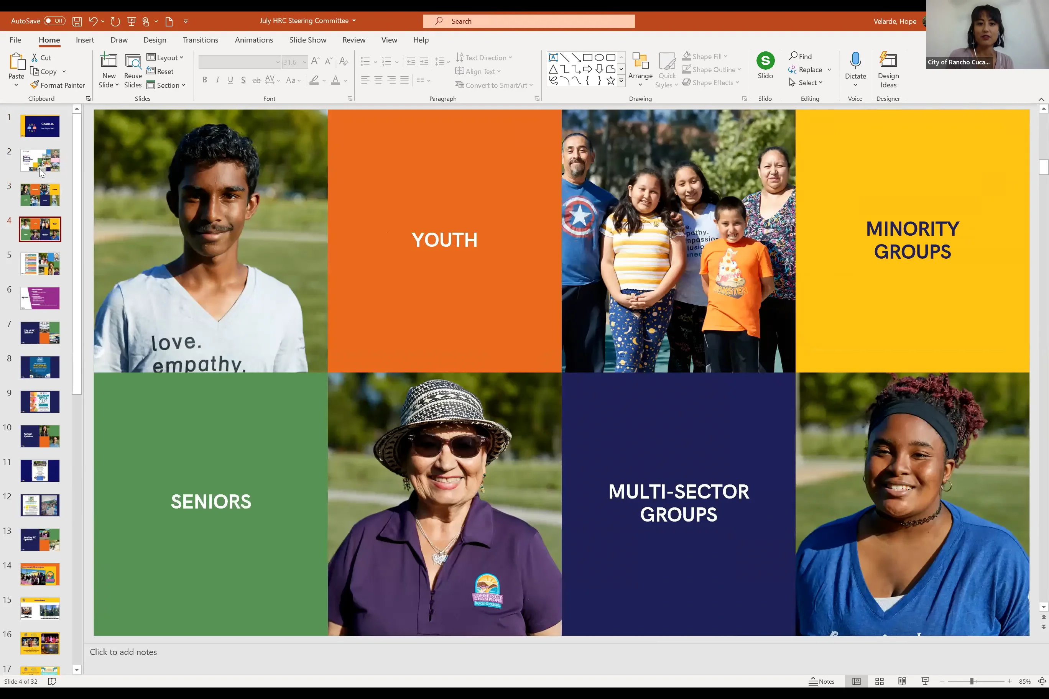Open the Transitions tab

(200, 40)
